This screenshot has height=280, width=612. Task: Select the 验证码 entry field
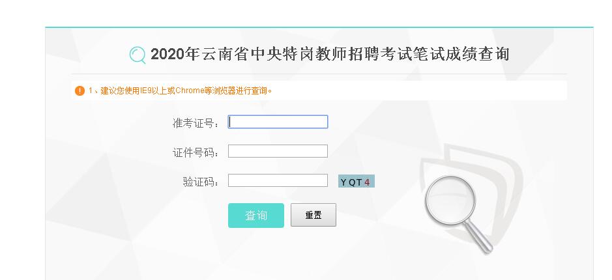[278, 181]
